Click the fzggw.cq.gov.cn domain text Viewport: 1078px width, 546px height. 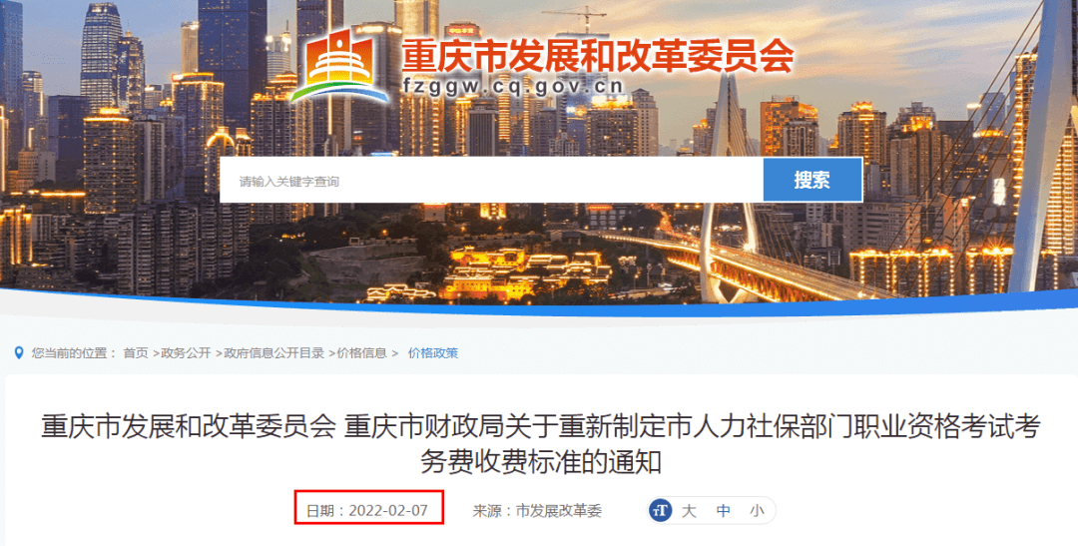[514, 87]
